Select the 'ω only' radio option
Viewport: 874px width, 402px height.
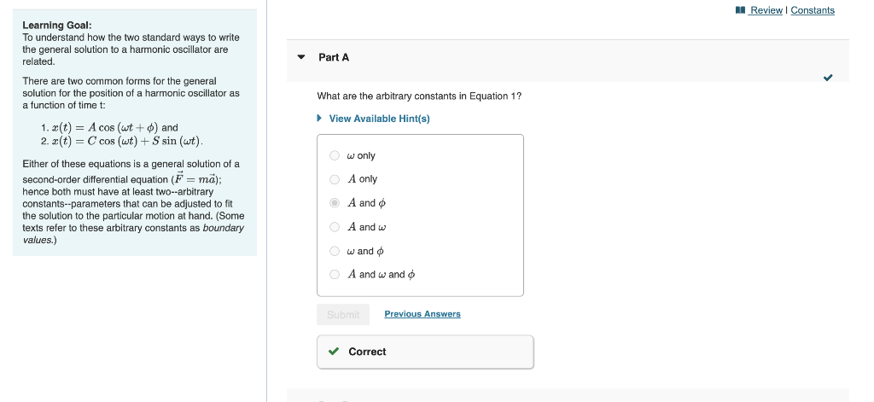pyautogui.click(x=335, y=155)
